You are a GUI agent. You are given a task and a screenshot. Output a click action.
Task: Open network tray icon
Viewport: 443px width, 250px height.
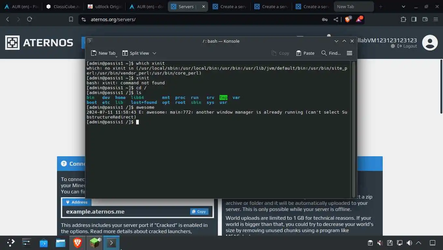click(x=399, y=243)
